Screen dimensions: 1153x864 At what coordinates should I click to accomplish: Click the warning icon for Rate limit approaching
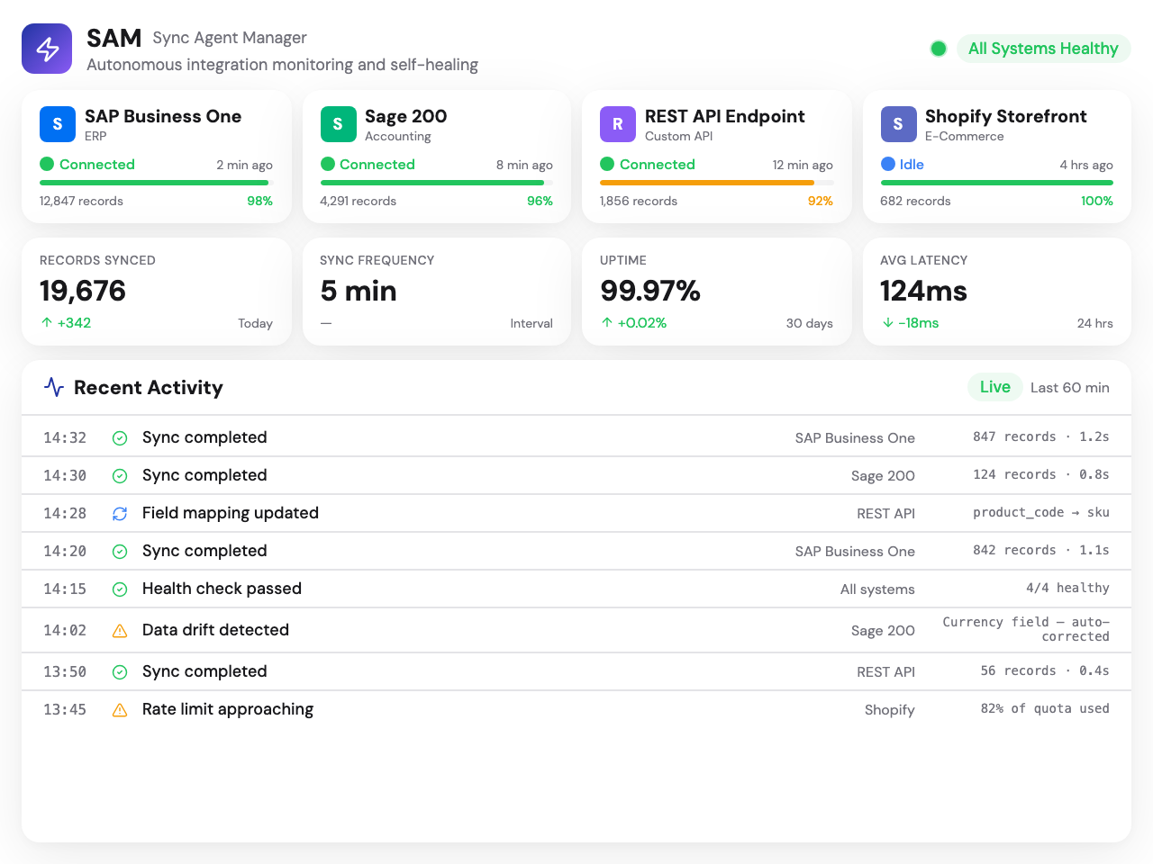click(x=119, y=709)
